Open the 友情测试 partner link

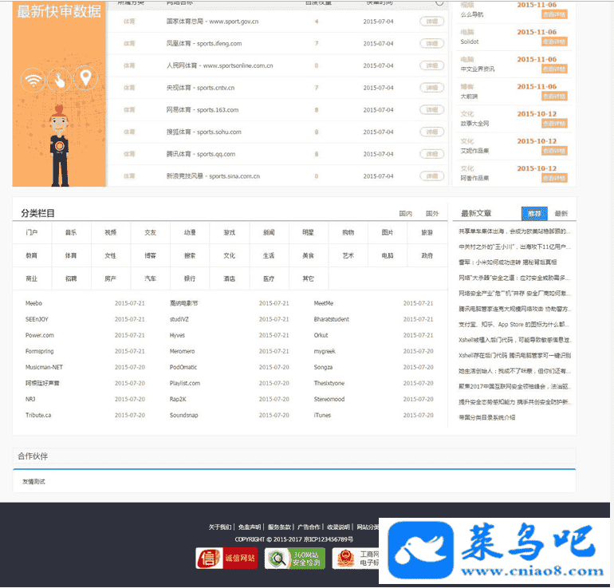pos(33,482)
